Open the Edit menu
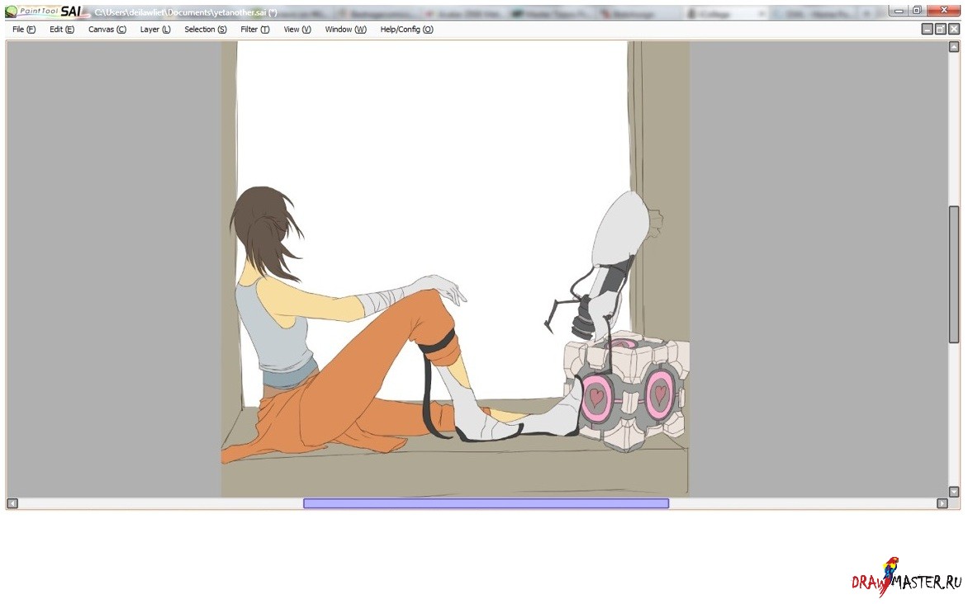Viewport: 968px width, 604px height. 62,30
